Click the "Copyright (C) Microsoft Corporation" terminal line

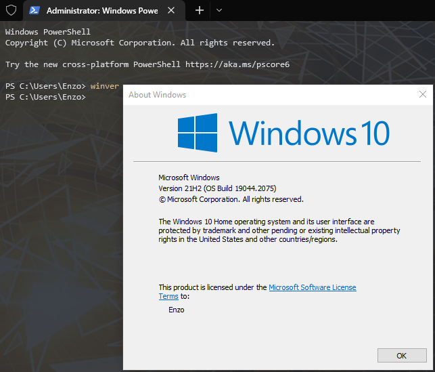click(x=140, y=43)
